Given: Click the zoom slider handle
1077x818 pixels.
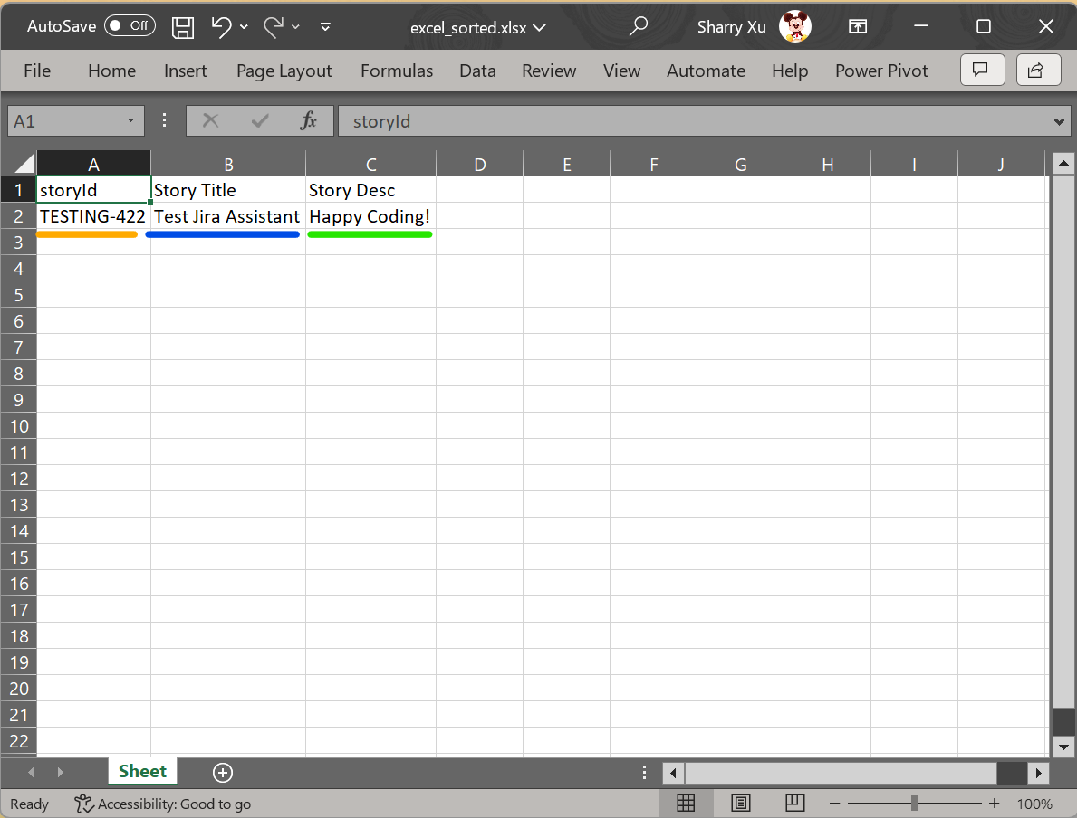Looking at the screenshot, I should tap(915, 803).
